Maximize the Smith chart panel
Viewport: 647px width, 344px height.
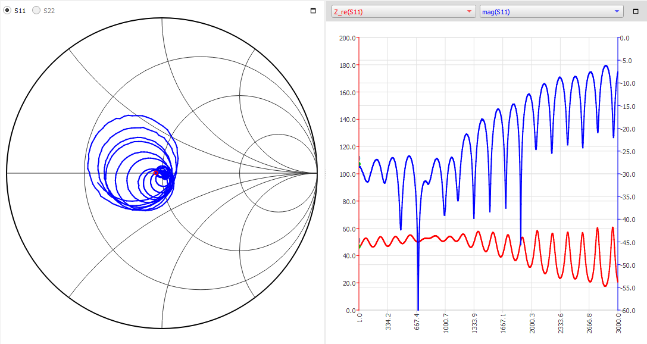pyautogui.click(x=313, y=11)
